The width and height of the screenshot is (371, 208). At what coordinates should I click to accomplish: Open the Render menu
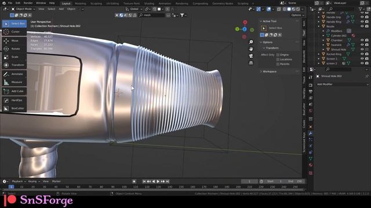28,3
